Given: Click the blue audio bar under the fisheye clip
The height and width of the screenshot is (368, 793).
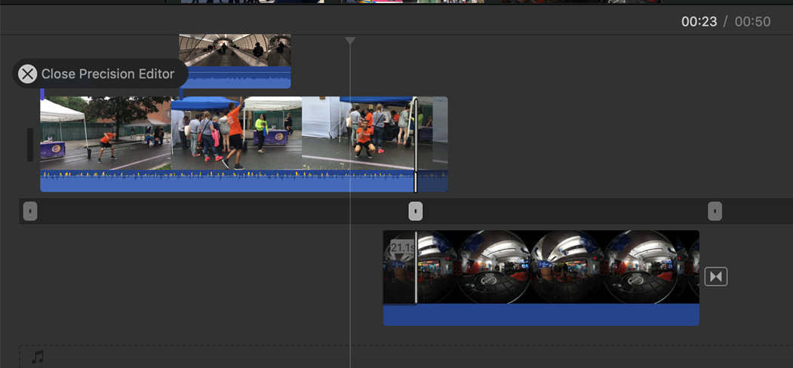Looking at the screenshot, I should (x=541, y=314).
